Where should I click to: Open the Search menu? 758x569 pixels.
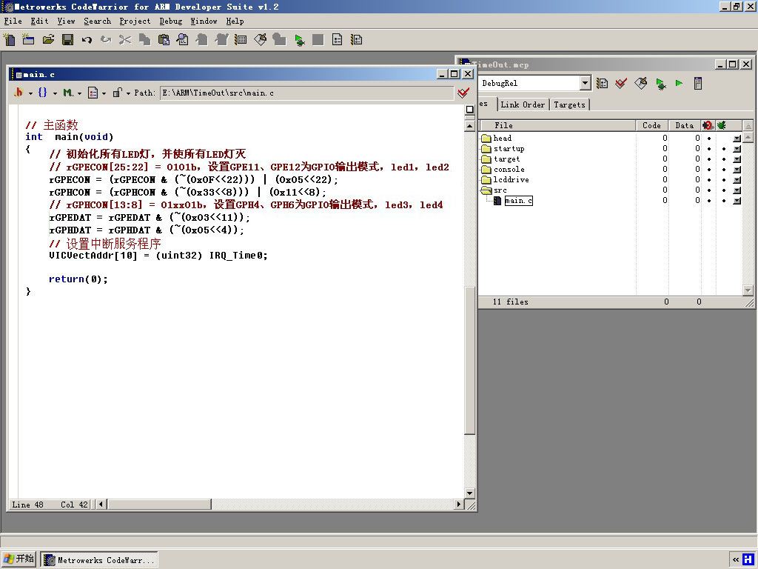coord(97,21)
